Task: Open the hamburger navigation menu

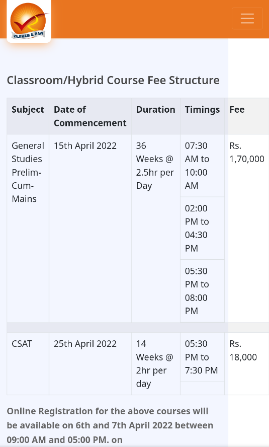Action: (x=247, y=19)
